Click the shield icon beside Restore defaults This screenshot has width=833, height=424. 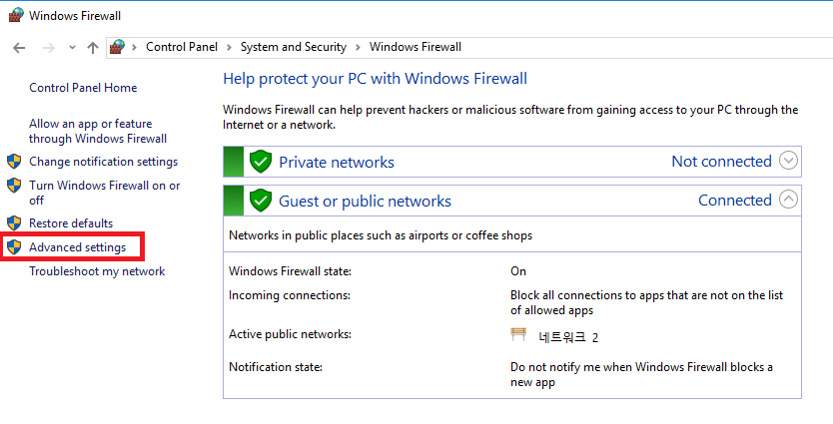[14, 223]
